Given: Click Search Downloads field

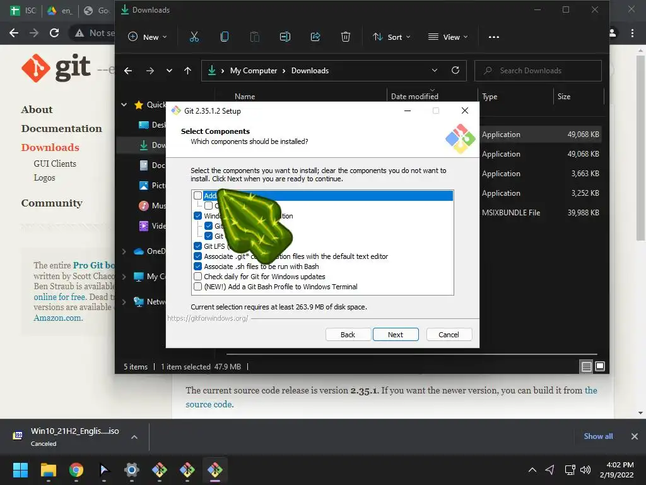Looking at the screenshot, I should pos(537,71).
